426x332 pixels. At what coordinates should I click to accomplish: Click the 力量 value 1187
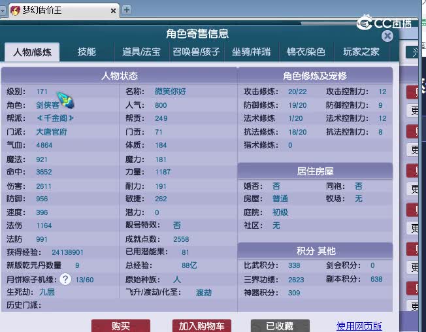coord(163,172)
